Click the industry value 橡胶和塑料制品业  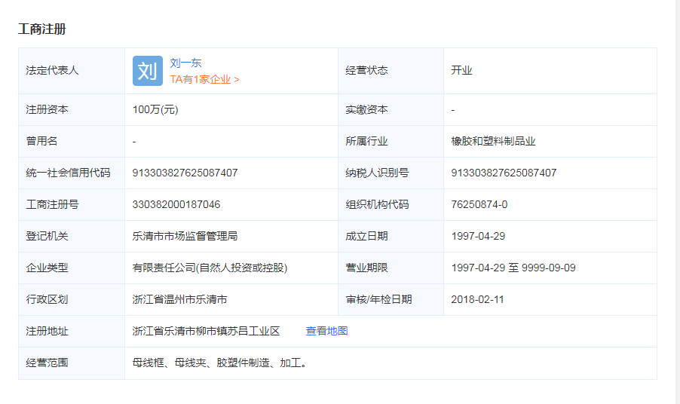[493, 141]
